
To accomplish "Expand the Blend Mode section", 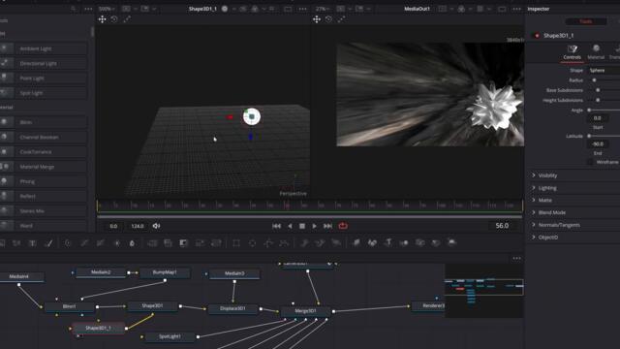I will click(x=534, y=212).
